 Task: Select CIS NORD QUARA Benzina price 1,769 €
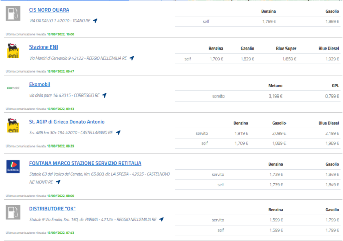coord(269,21)
